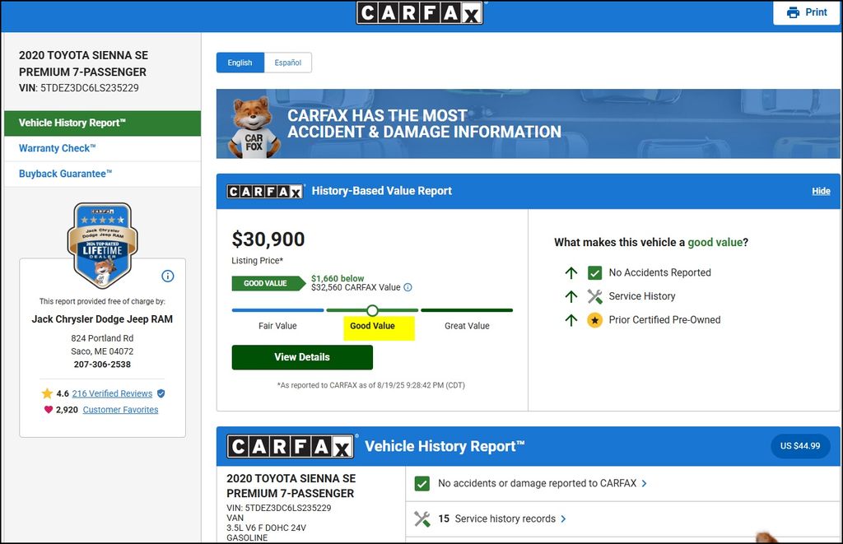The image size is (843, 544).
Task: Click the Prior Certified Pre-Owned label
Action: (664, 320)
